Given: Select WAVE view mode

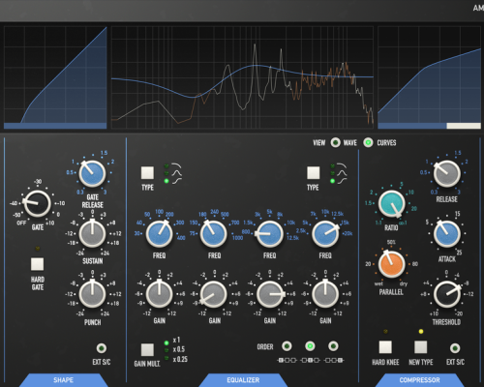Looking at the screenshot, I should pos(336,142).
